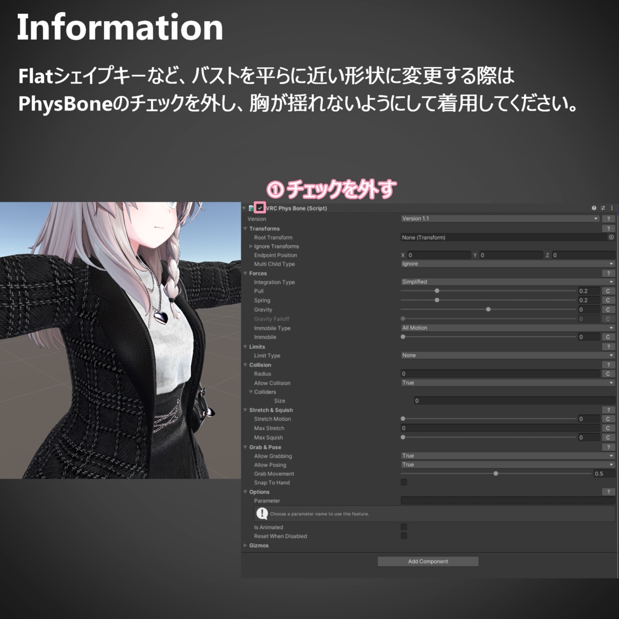Click the Gravity slider handle
The width and height of the screenshot is (619, 619).
[x=488, y=309]
